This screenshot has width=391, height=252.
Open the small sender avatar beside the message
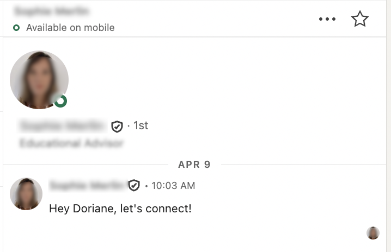pos(26,194)
